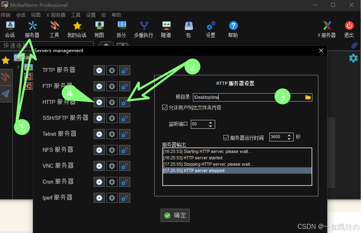This screenshot has height=233, width=361.
Task: Open the 宏 macros menu
Action: [x=104, y=15]
